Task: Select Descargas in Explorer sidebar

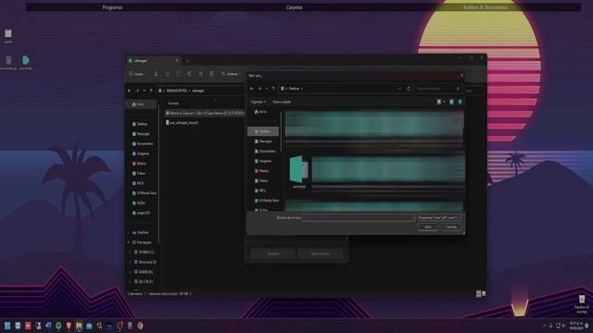Action: tap(141, 133)
